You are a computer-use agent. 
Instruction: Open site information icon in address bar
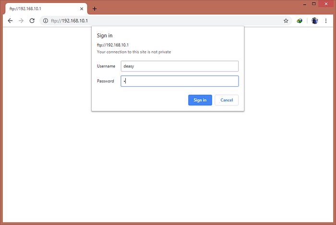46,21
